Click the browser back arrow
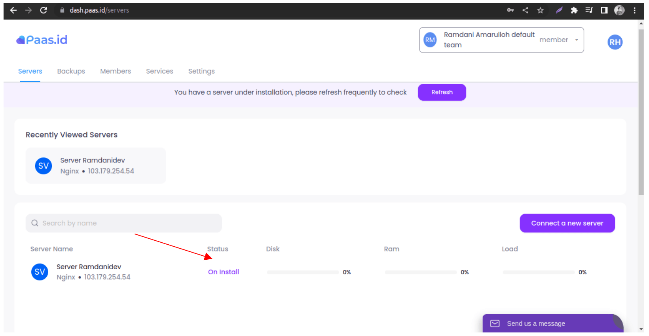This screenshot has height=336, width=649. (13, 10)
